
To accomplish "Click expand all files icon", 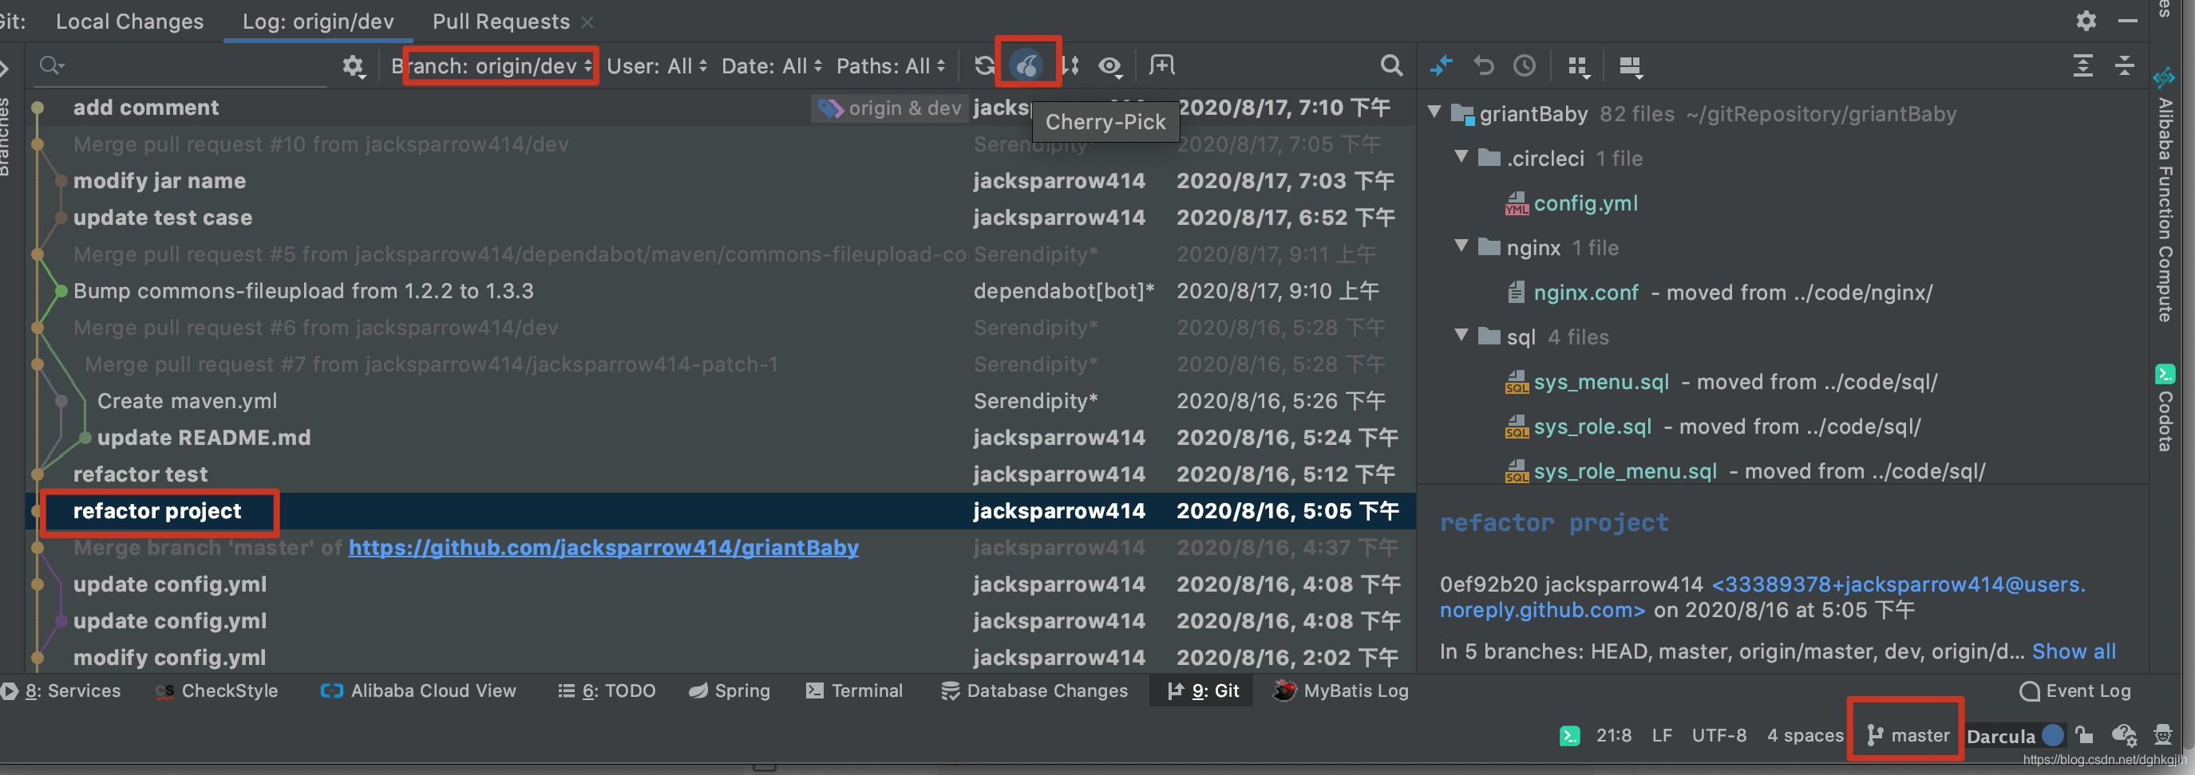I will (x=2082, y=65).
